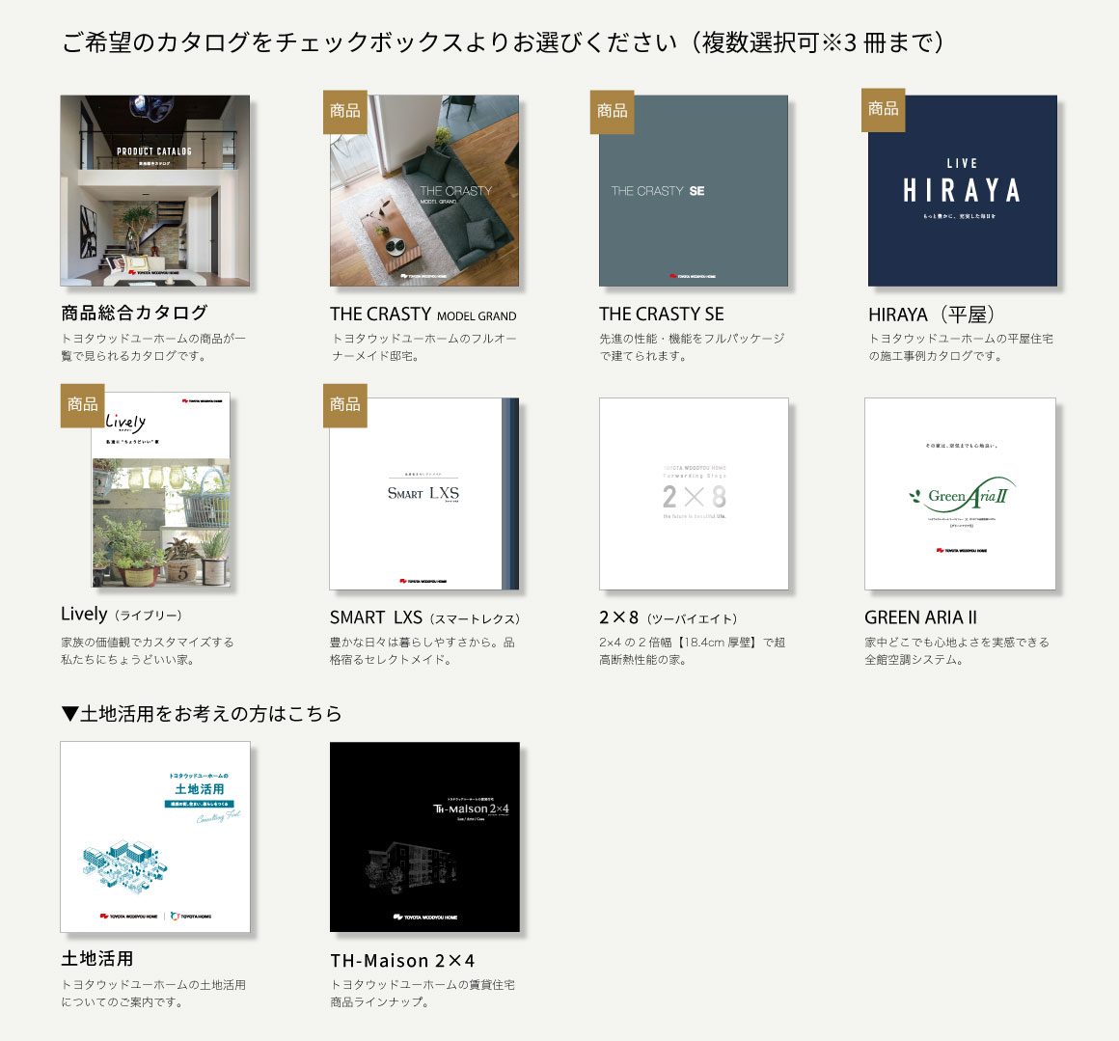Click the HIRAYA（平屋） title text
Viewport: 1119px width, 1041px height.
[x=931, y=315]
